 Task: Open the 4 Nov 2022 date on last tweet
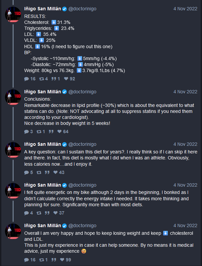[185, 225]
